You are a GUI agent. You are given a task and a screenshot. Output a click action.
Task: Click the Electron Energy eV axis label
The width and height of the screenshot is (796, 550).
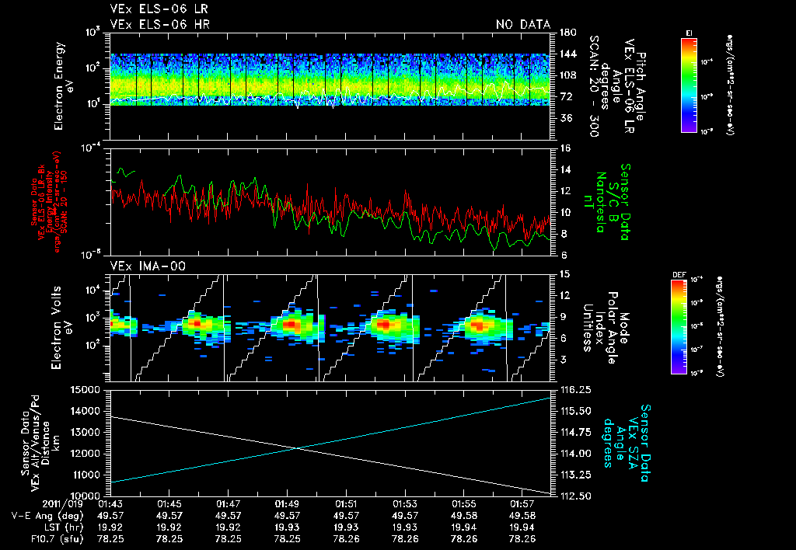[x=63, y=86]
